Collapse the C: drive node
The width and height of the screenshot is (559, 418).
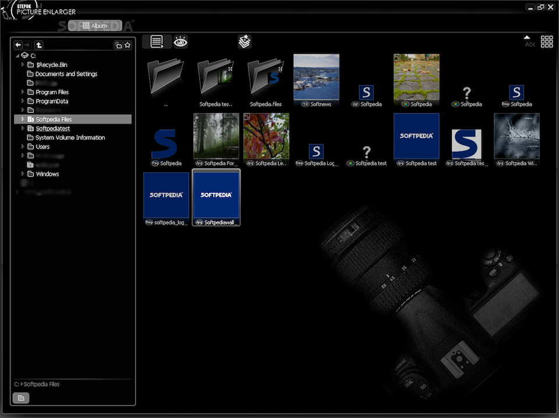pyautogui.click(x=17, y=55)
